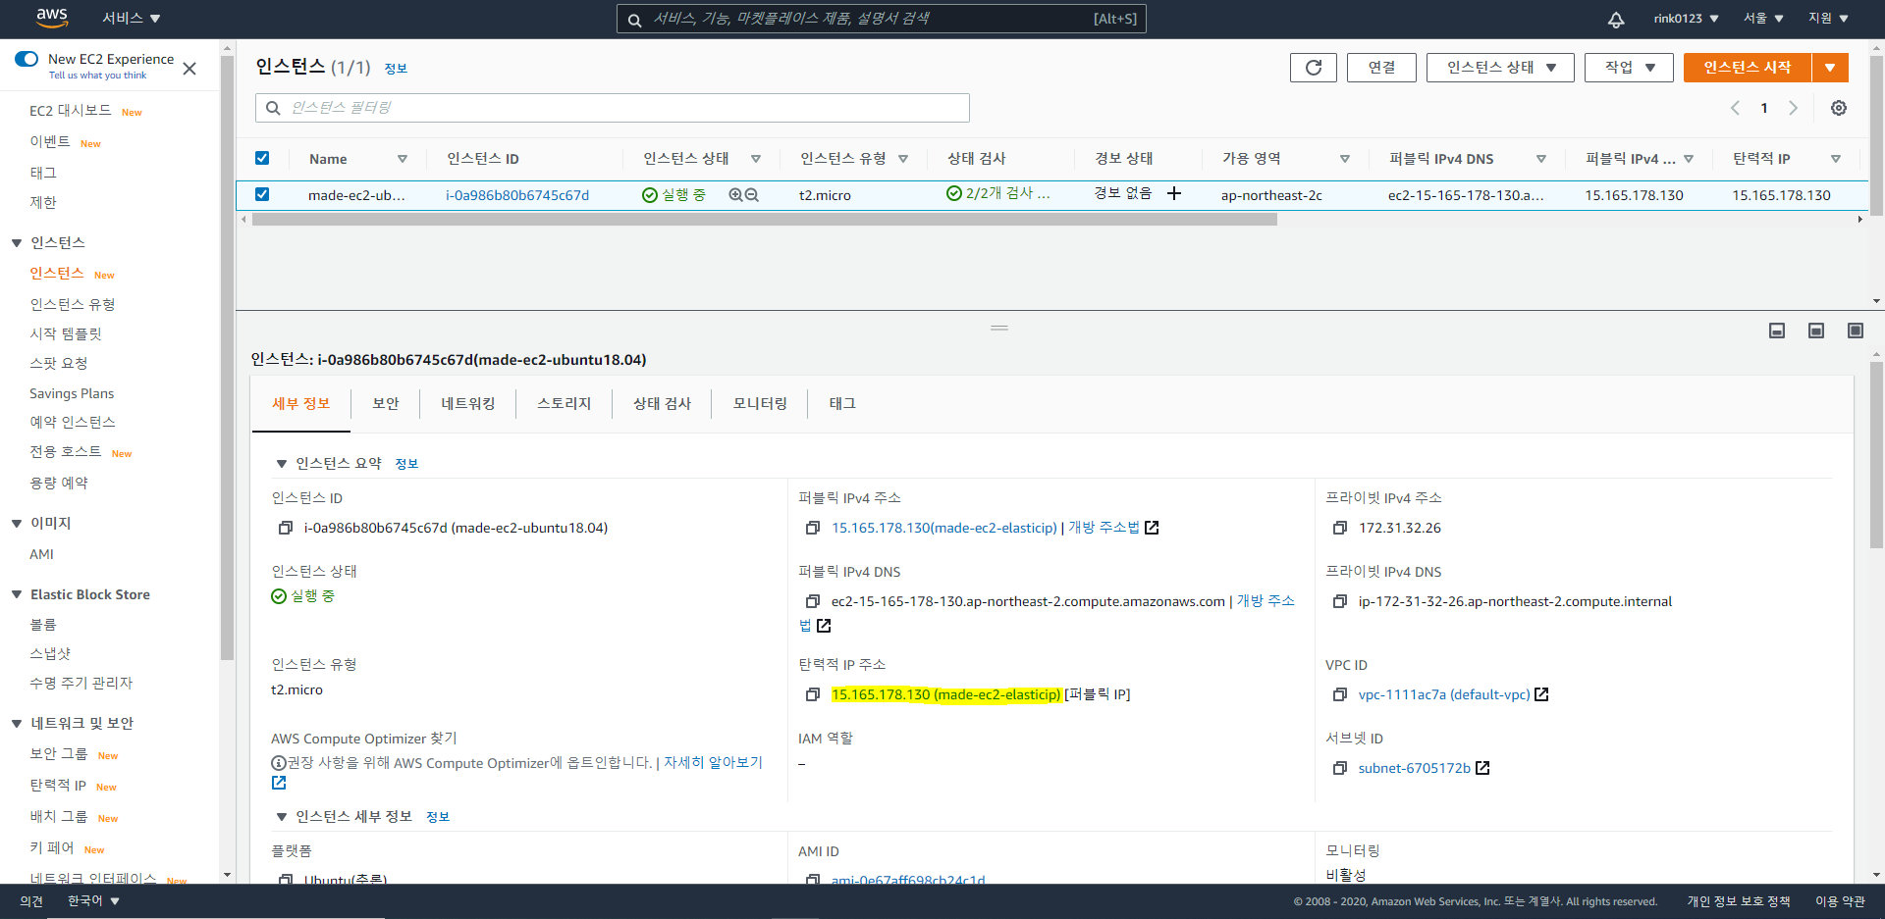Viewport: 1885px width, 919px height.
Task: Toggle select-all instances checkbox
Action: point(262,158)
